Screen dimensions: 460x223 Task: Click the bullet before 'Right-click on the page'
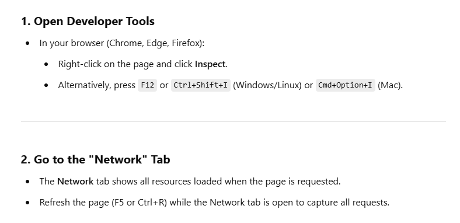tap(46, 65)
